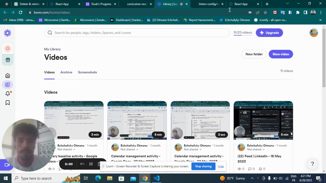Switch to the Archive tab
Screen dimensions: 326x183
[x=66, y=72]
